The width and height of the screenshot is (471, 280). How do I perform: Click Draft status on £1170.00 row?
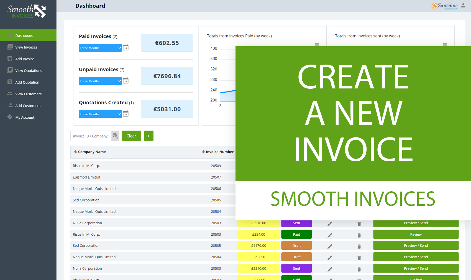click(x=296, y=245)
